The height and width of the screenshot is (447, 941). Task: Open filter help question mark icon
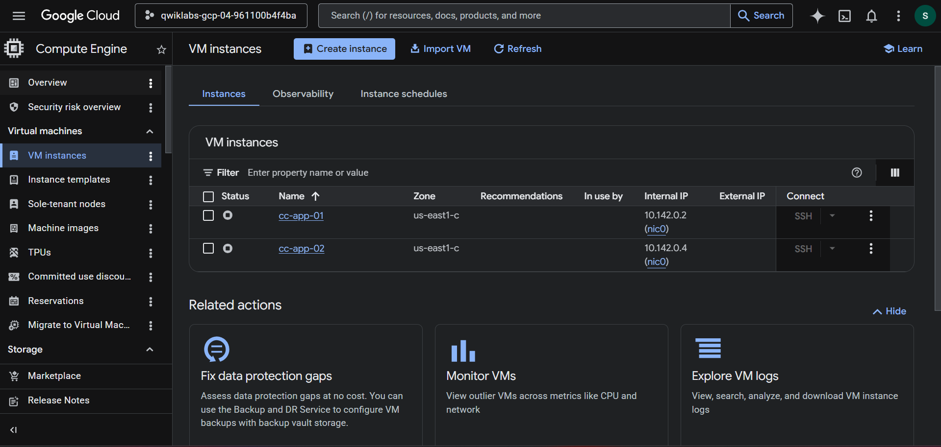pos(857,172)
